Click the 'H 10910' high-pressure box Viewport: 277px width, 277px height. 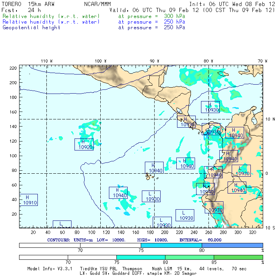28,200
